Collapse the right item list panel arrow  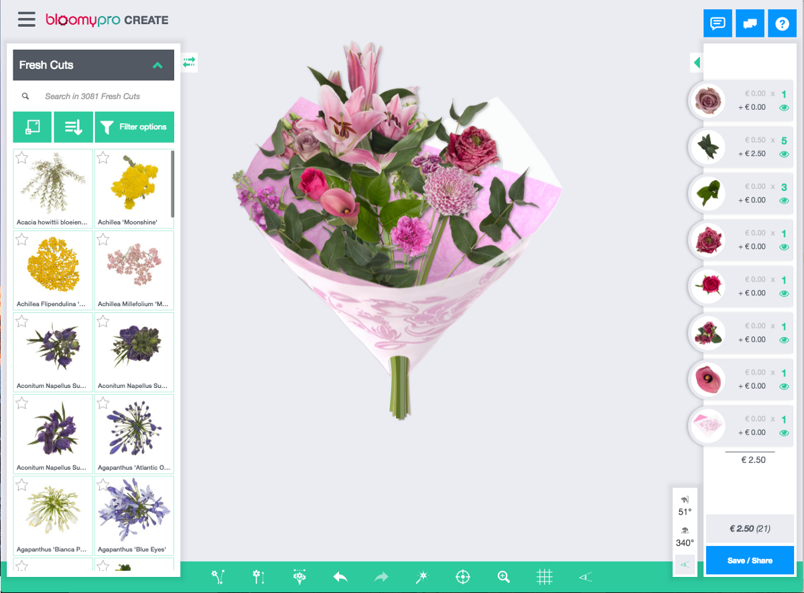pos(697,63)
